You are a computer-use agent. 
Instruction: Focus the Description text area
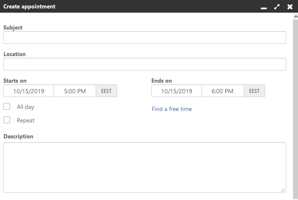pos(145,168)
